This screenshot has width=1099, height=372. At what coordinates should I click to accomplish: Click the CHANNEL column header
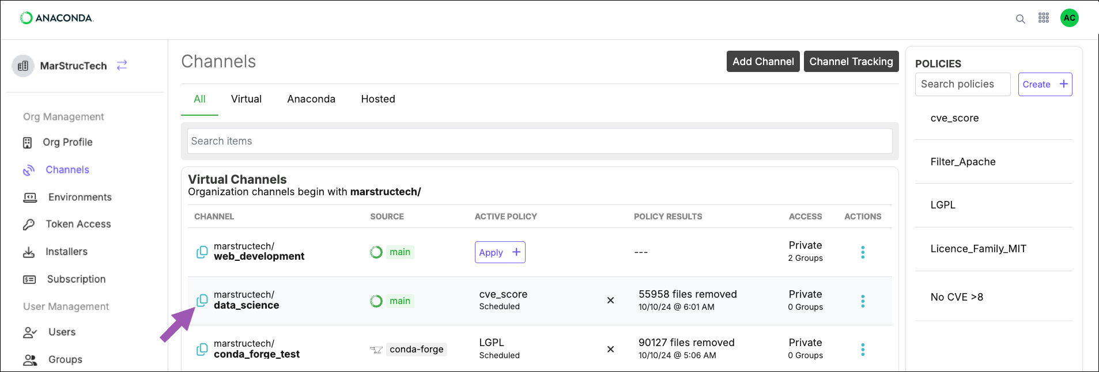pyautogui.click(x=214, y=217)
